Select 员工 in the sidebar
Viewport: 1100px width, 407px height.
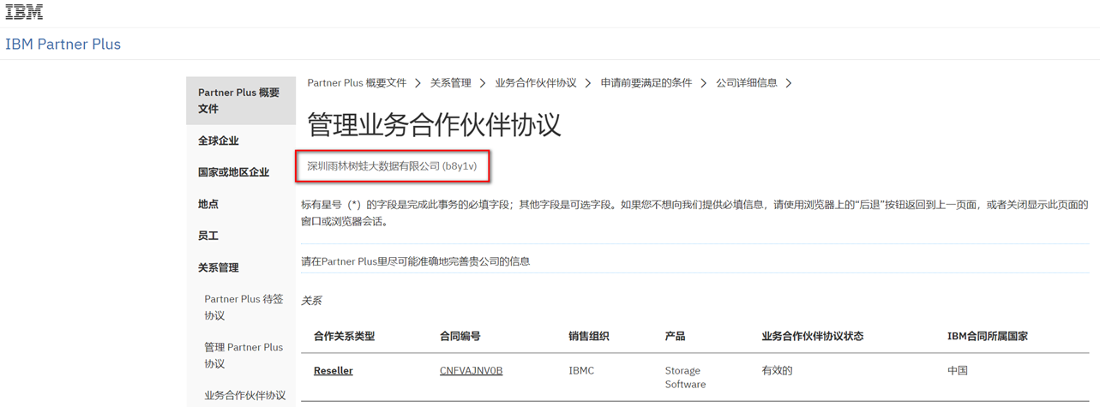(x=208, y=236)
